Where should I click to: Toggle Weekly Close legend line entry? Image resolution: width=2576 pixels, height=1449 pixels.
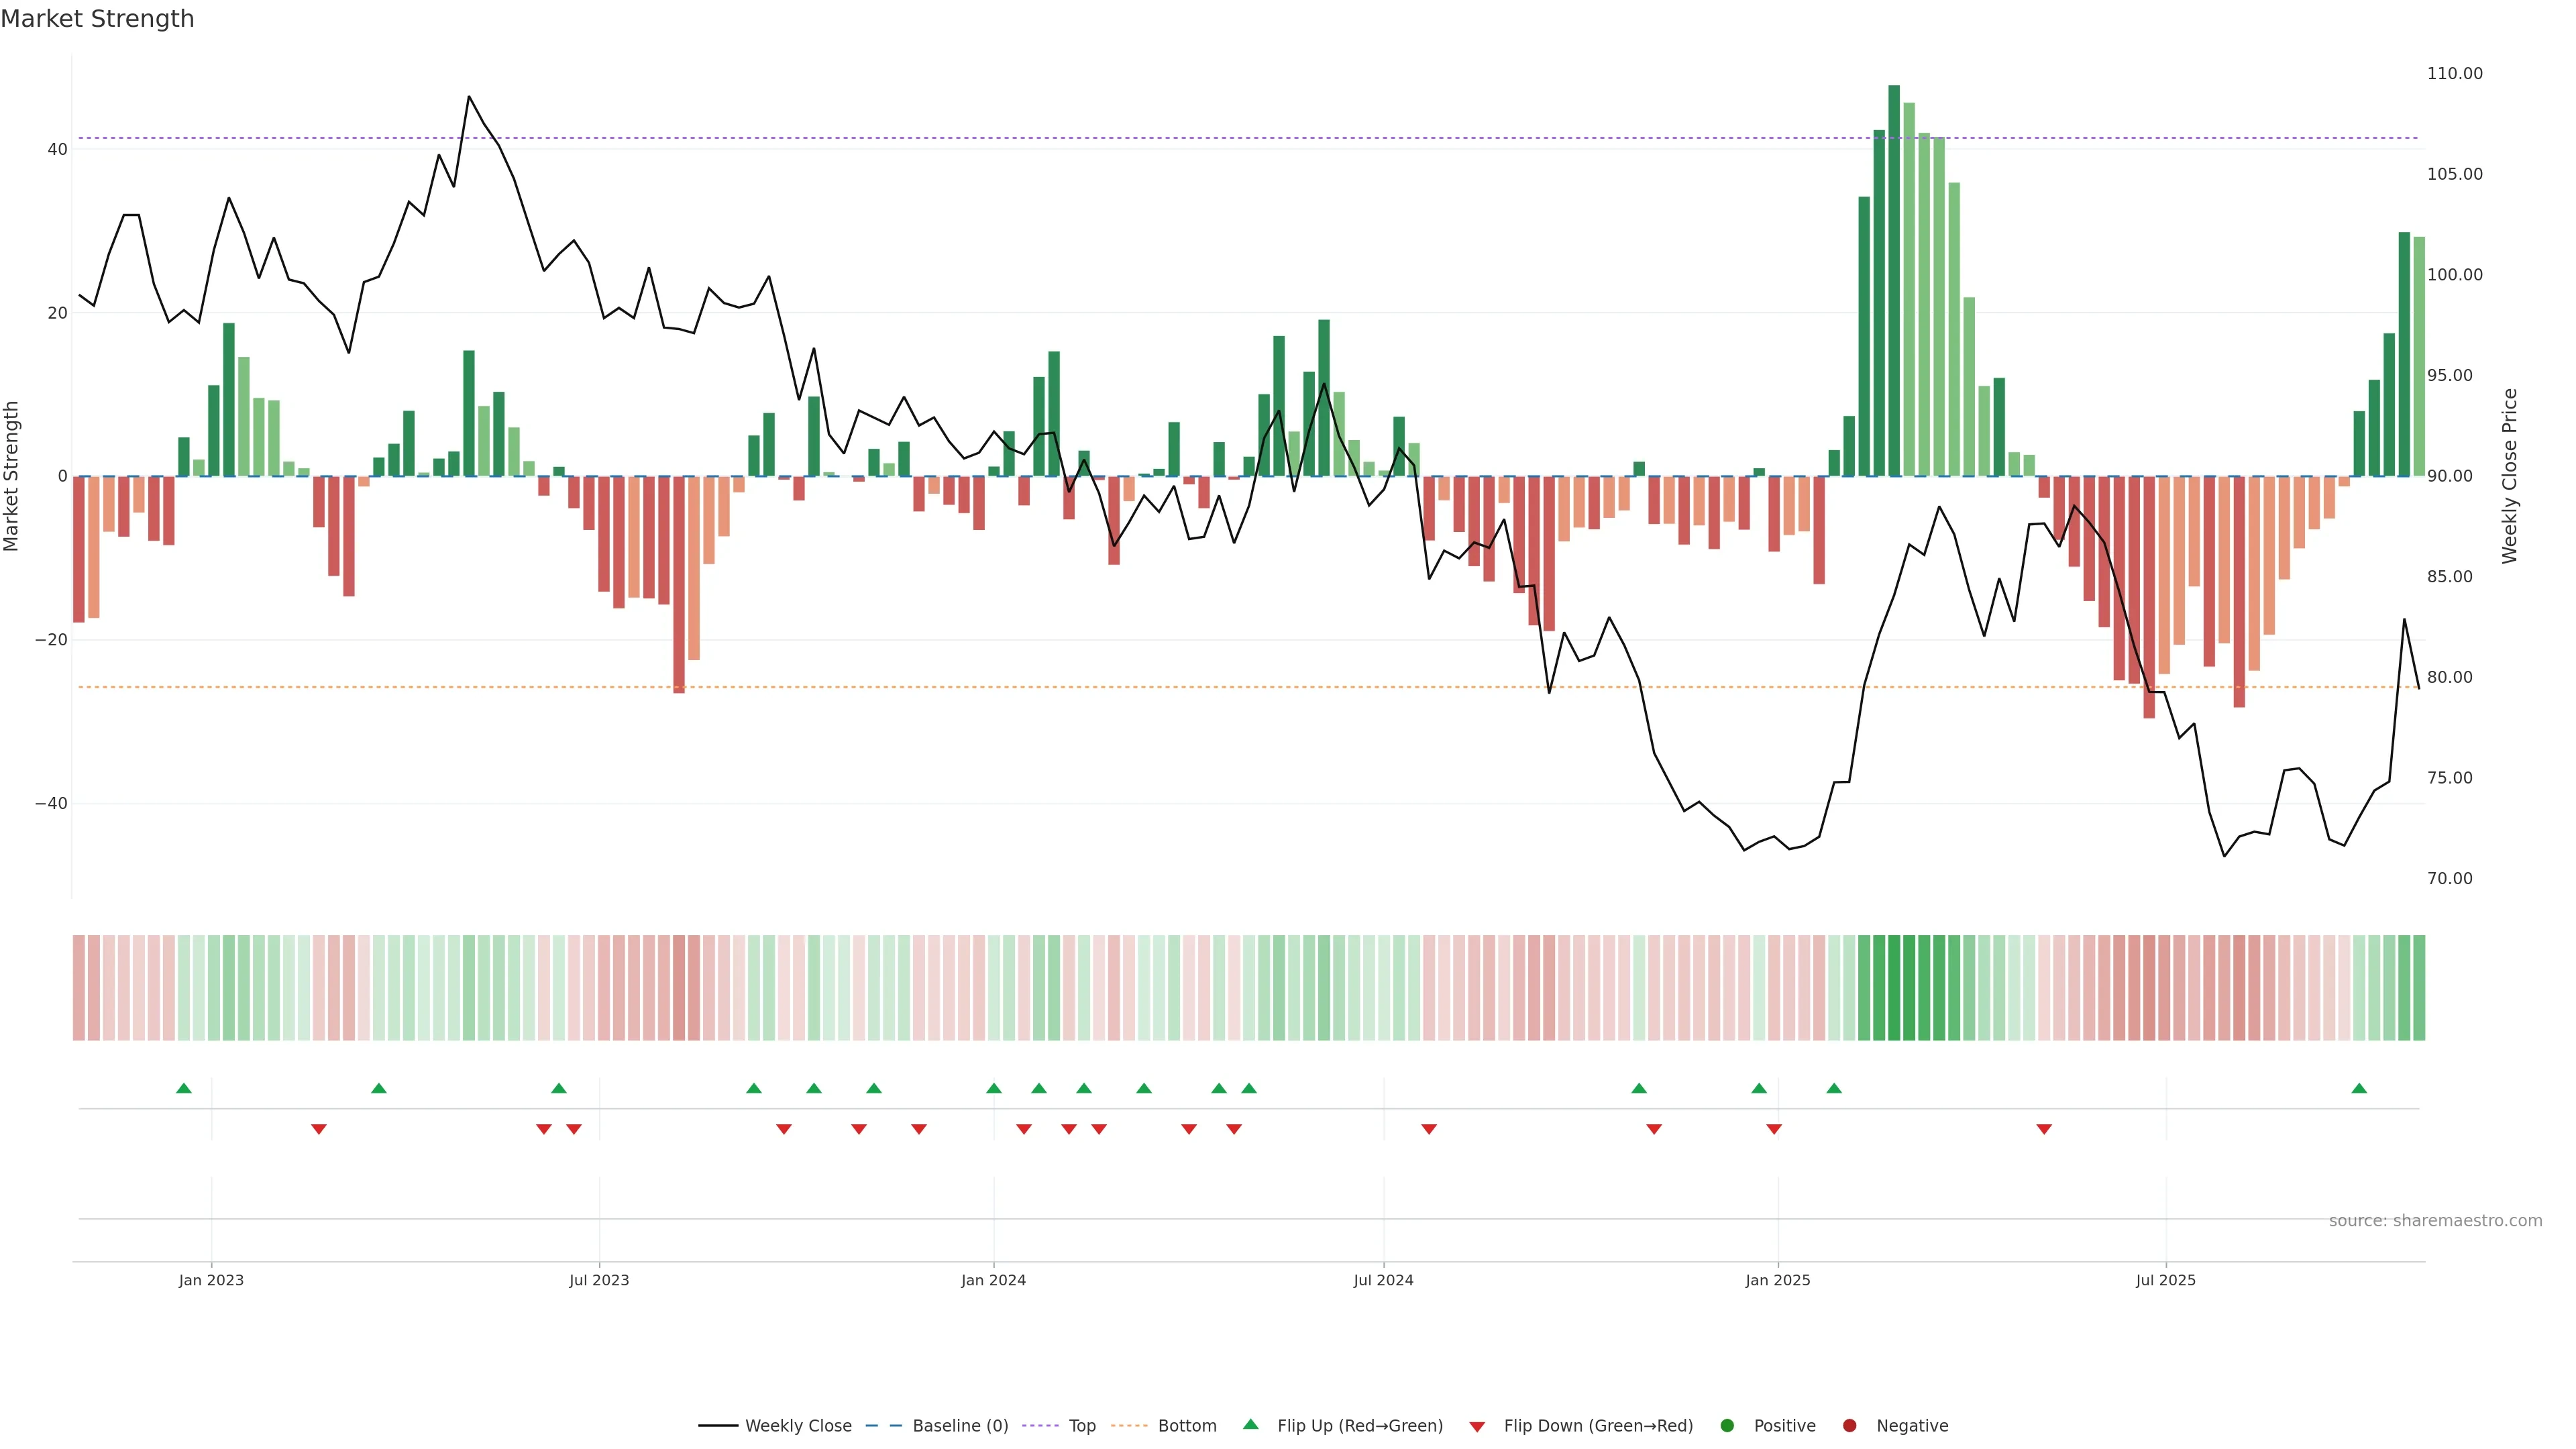(774, 1426)
